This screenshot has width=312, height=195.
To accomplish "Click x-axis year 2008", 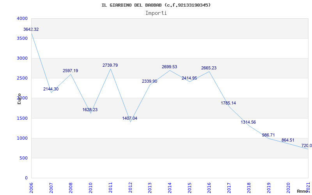I will (71, 188).
